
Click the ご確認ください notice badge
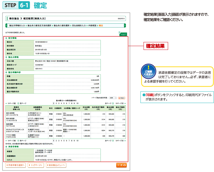pos(148,71)
